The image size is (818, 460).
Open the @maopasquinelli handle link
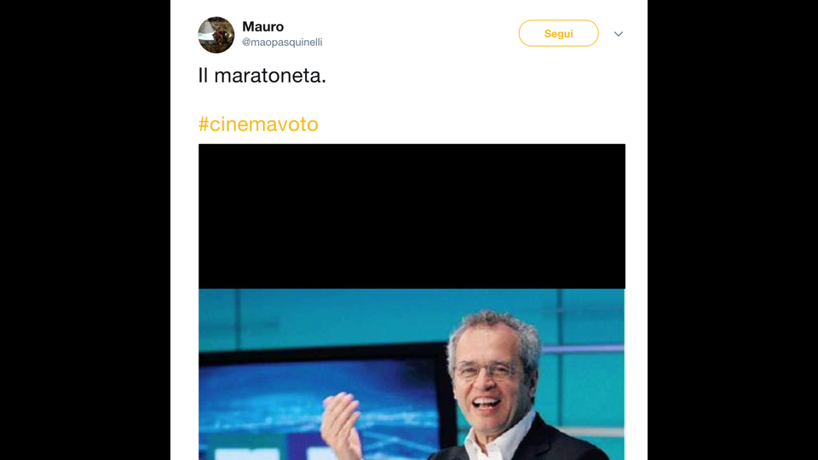pyautogui.click(x=282, y=43)
